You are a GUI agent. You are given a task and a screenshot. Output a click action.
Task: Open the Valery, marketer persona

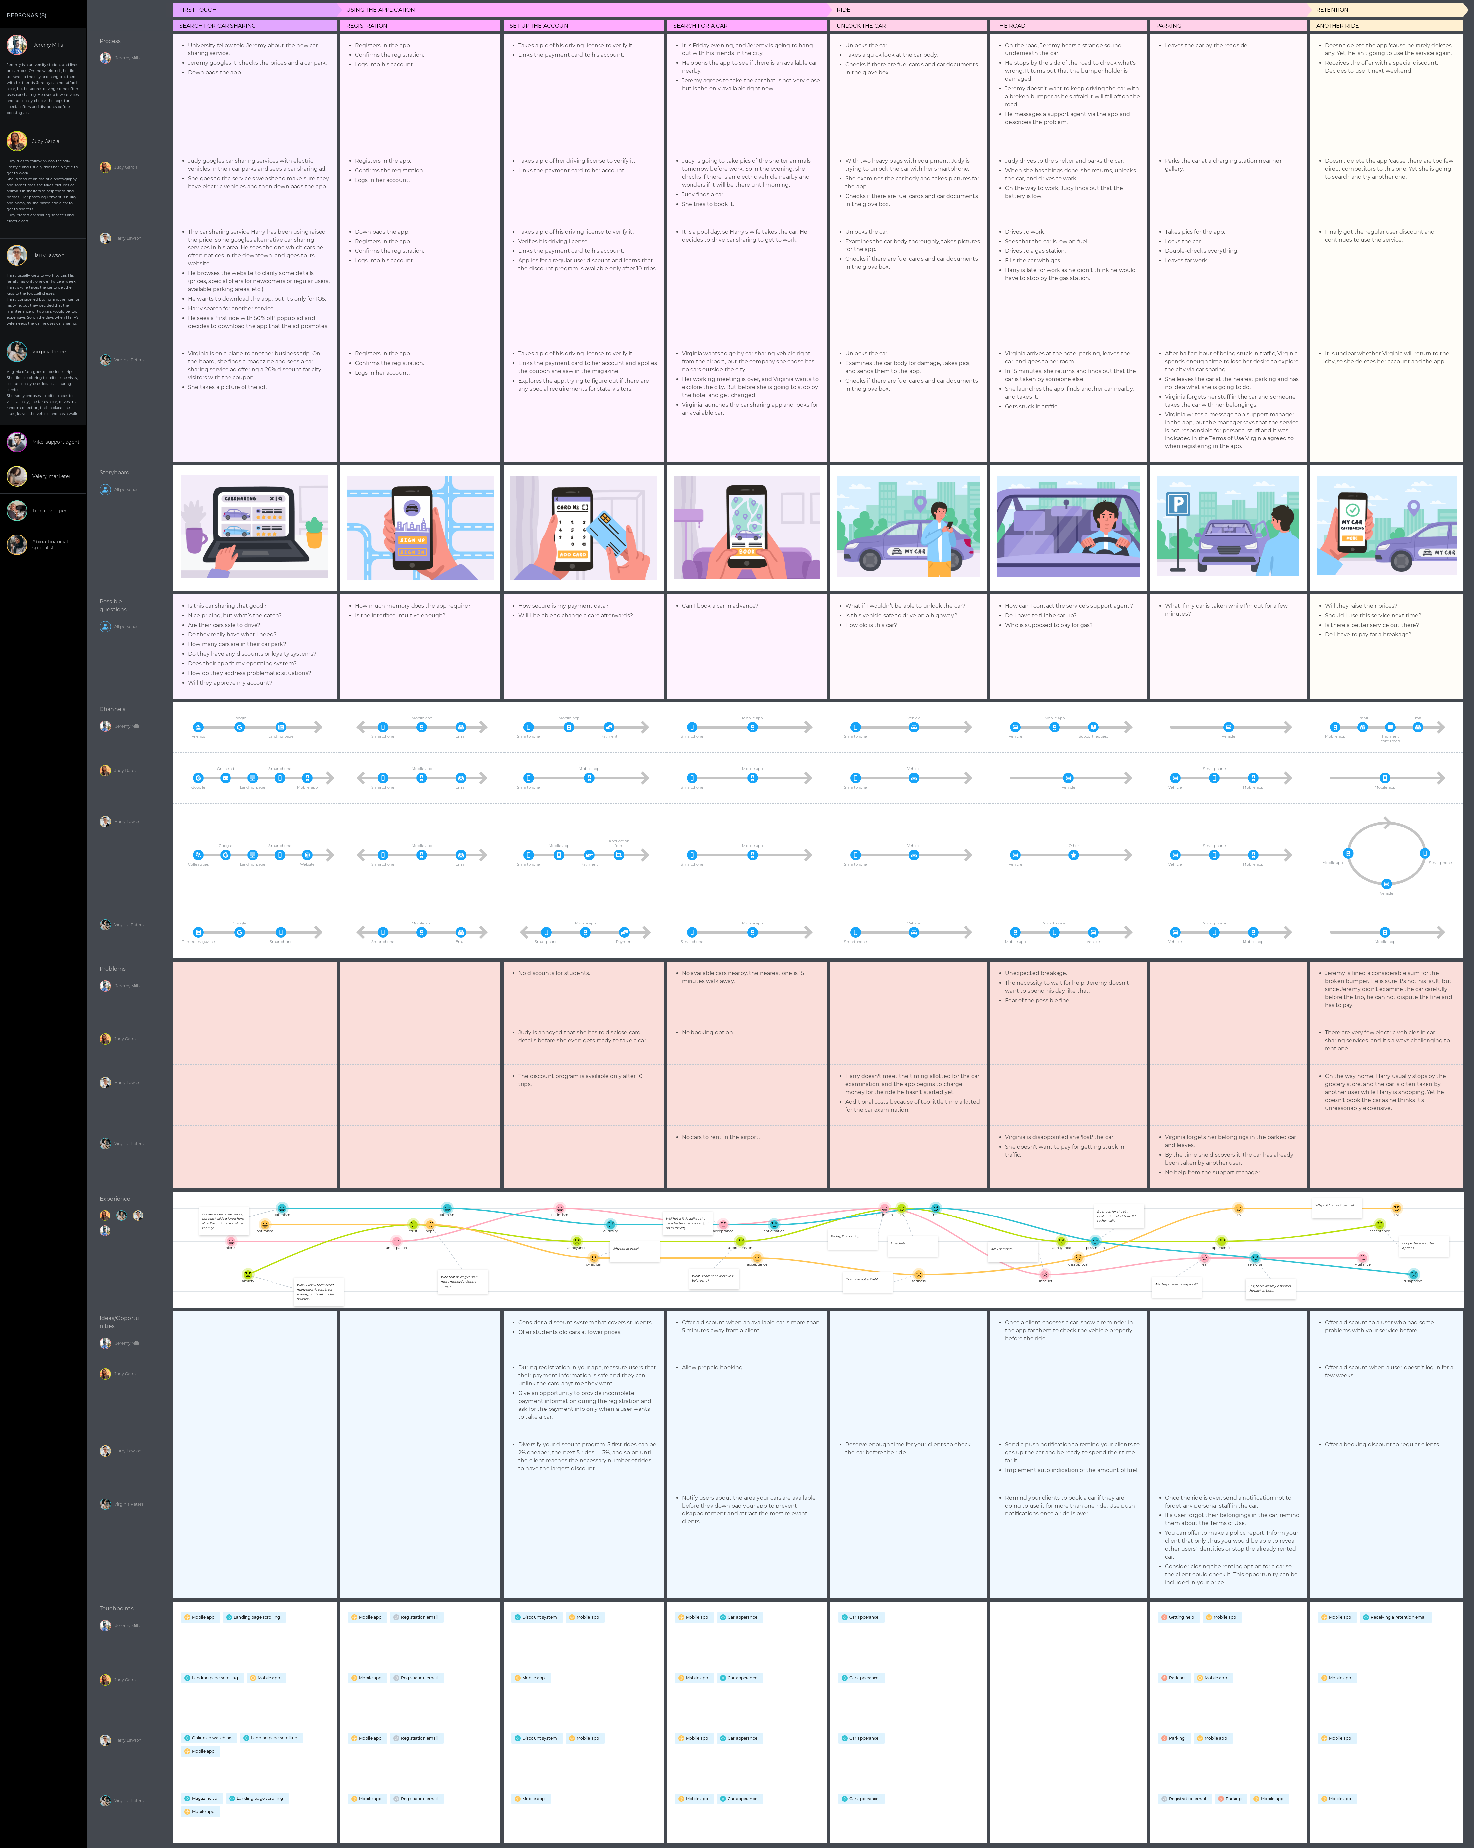43,477
